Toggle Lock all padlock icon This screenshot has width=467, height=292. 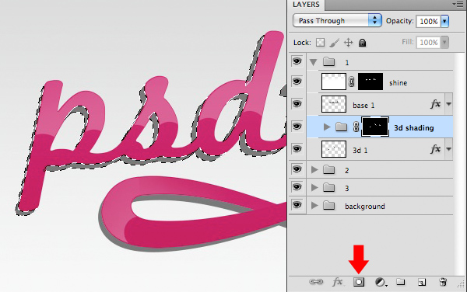click(362, 43)
